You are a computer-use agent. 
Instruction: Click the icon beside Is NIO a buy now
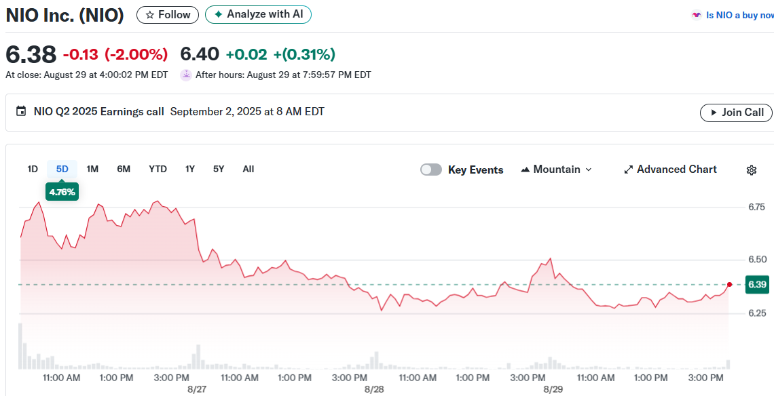coord(696,16)
